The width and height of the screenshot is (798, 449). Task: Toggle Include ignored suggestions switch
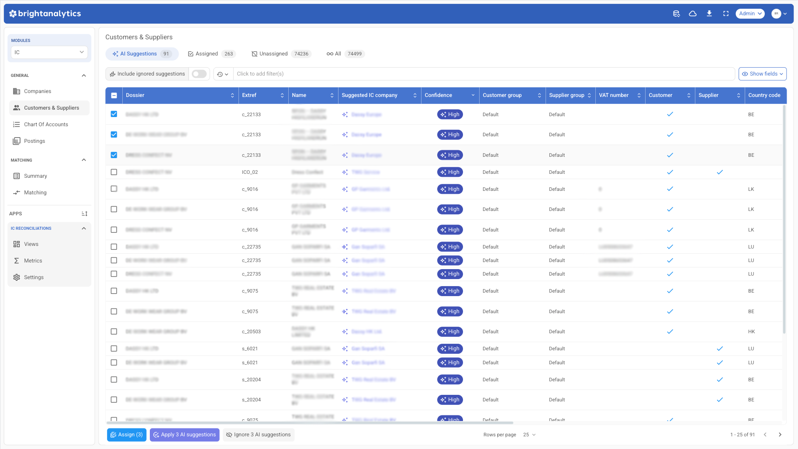[x=199, y=74]
